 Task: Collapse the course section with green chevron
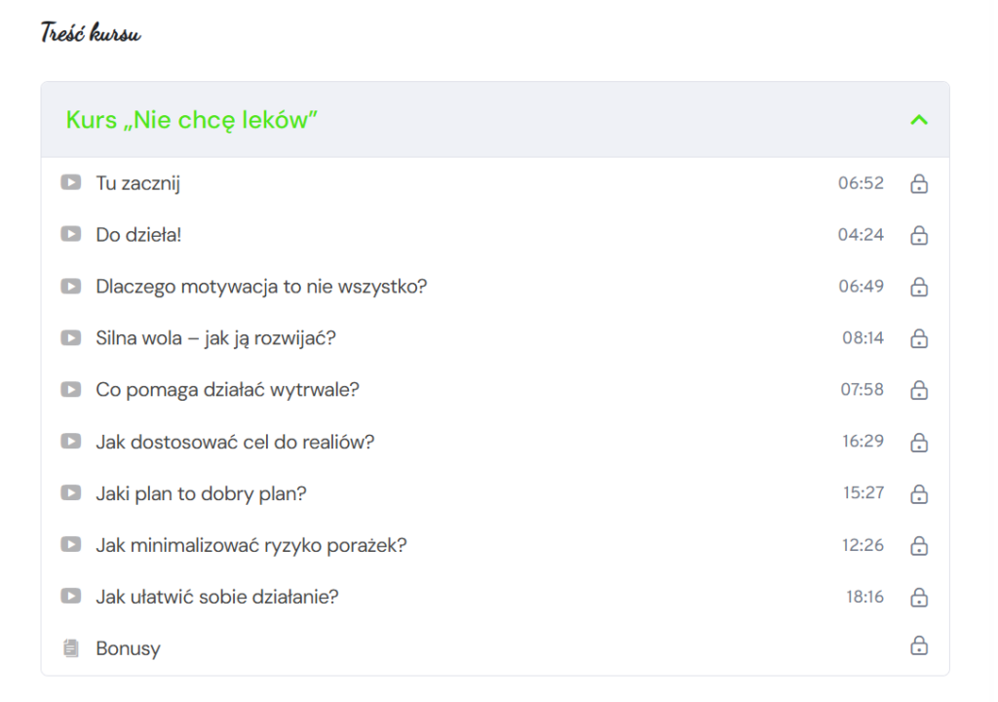pos(918,120)
